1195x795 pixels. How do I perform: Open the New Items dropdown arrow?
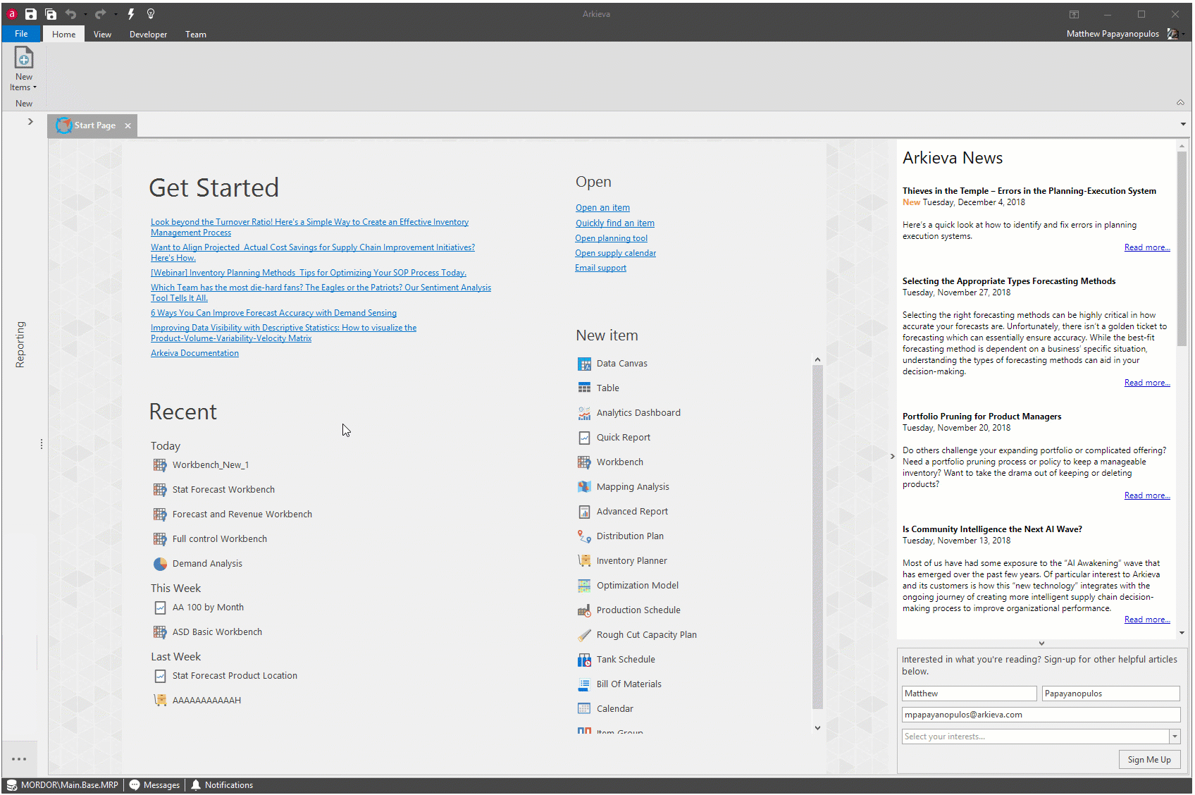tap(35, 88)
